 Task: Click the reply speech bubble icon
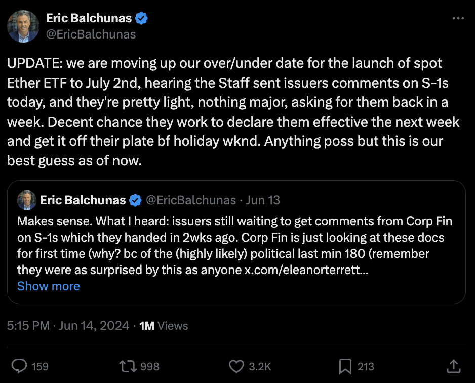19,366
